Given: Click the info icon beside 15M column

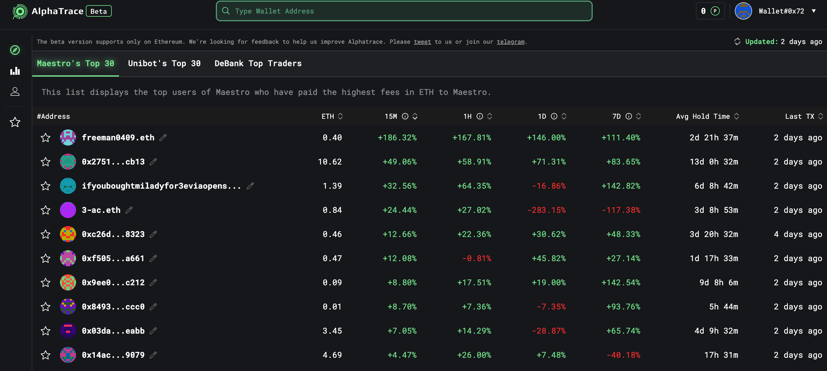Looking at the screenshot, I should (x=405, y=116).
